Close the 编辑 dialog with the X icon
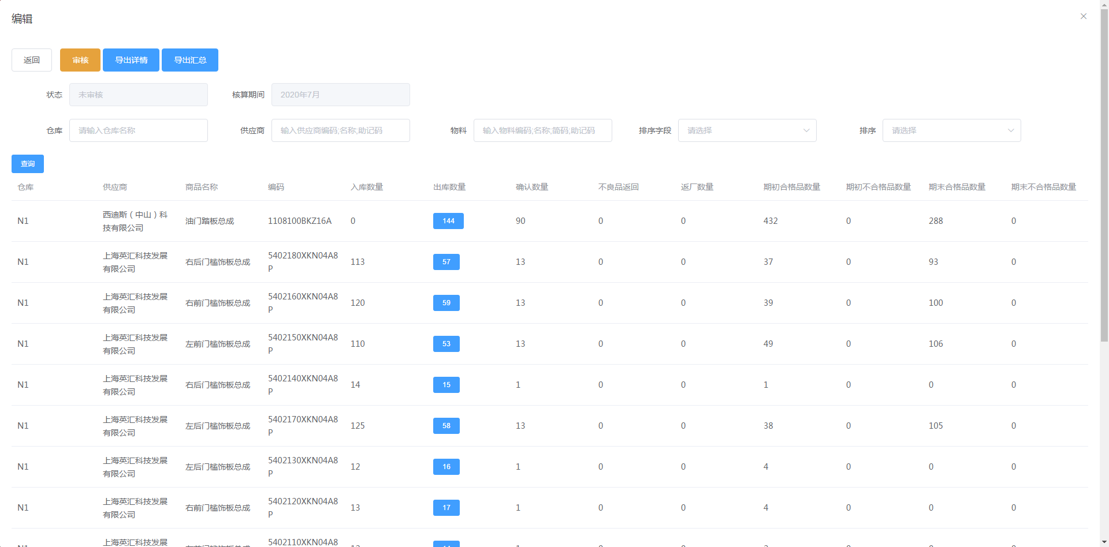This screenshot has width=1109, height=547. [x=1084, y=16]
